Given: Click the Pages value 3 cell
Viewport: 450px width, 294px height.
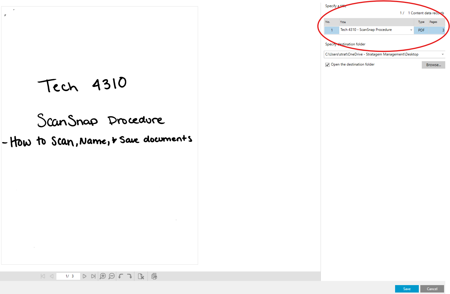Looking at the screenshot, I should [x=437, y=30].
